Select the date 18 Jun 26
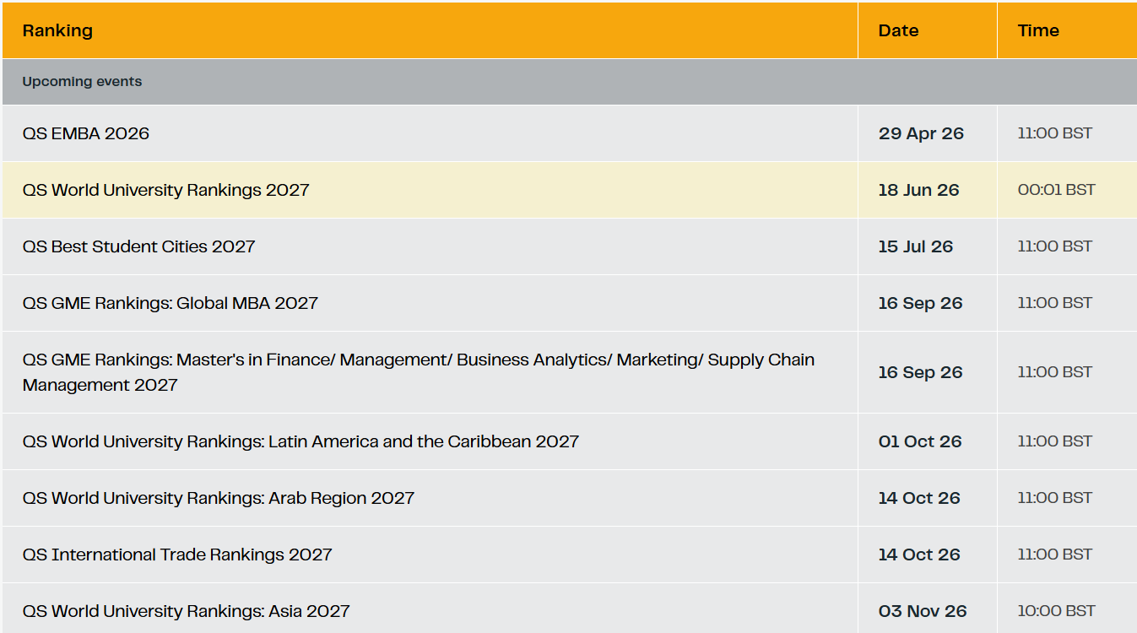The image size is (1137, 633). (x=919, y=190)
